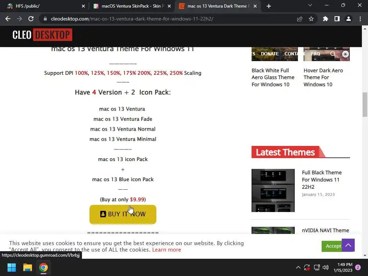Toggle the browser side panel
368x276 pixels.
tap(337, 19)
